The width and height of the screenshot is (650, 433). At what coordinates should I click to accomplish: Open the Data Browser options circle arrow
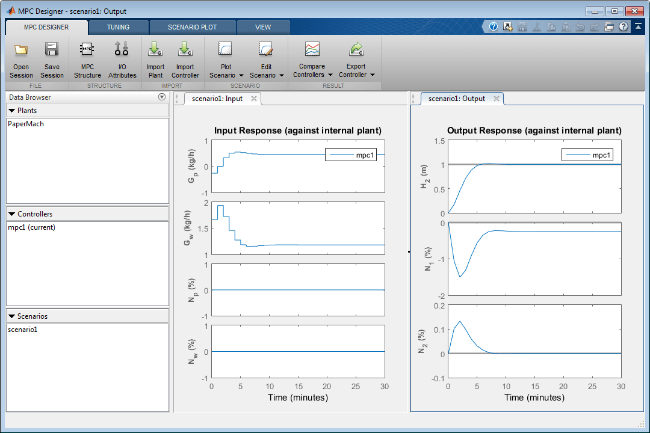[162, 97]
